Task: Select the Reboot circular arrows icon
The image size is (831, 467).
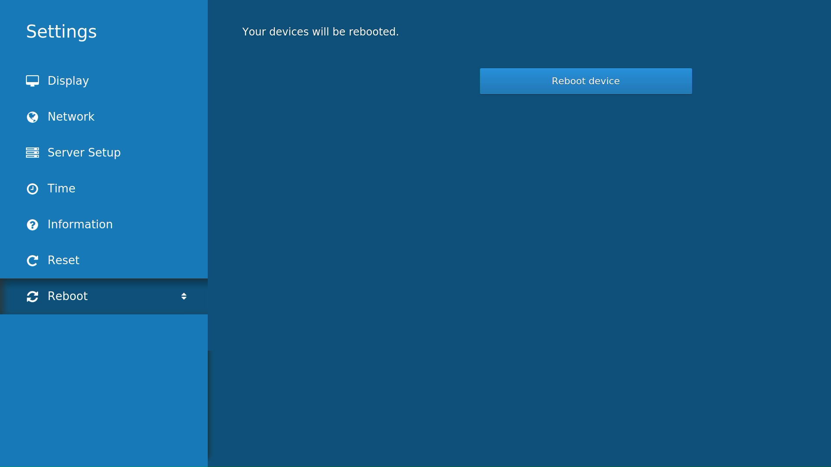Action: (x=33, y=296)
